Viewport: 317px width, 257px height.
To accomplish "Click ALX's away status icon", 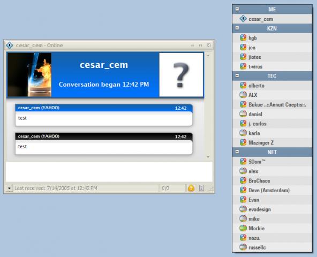I will point(243,95).
